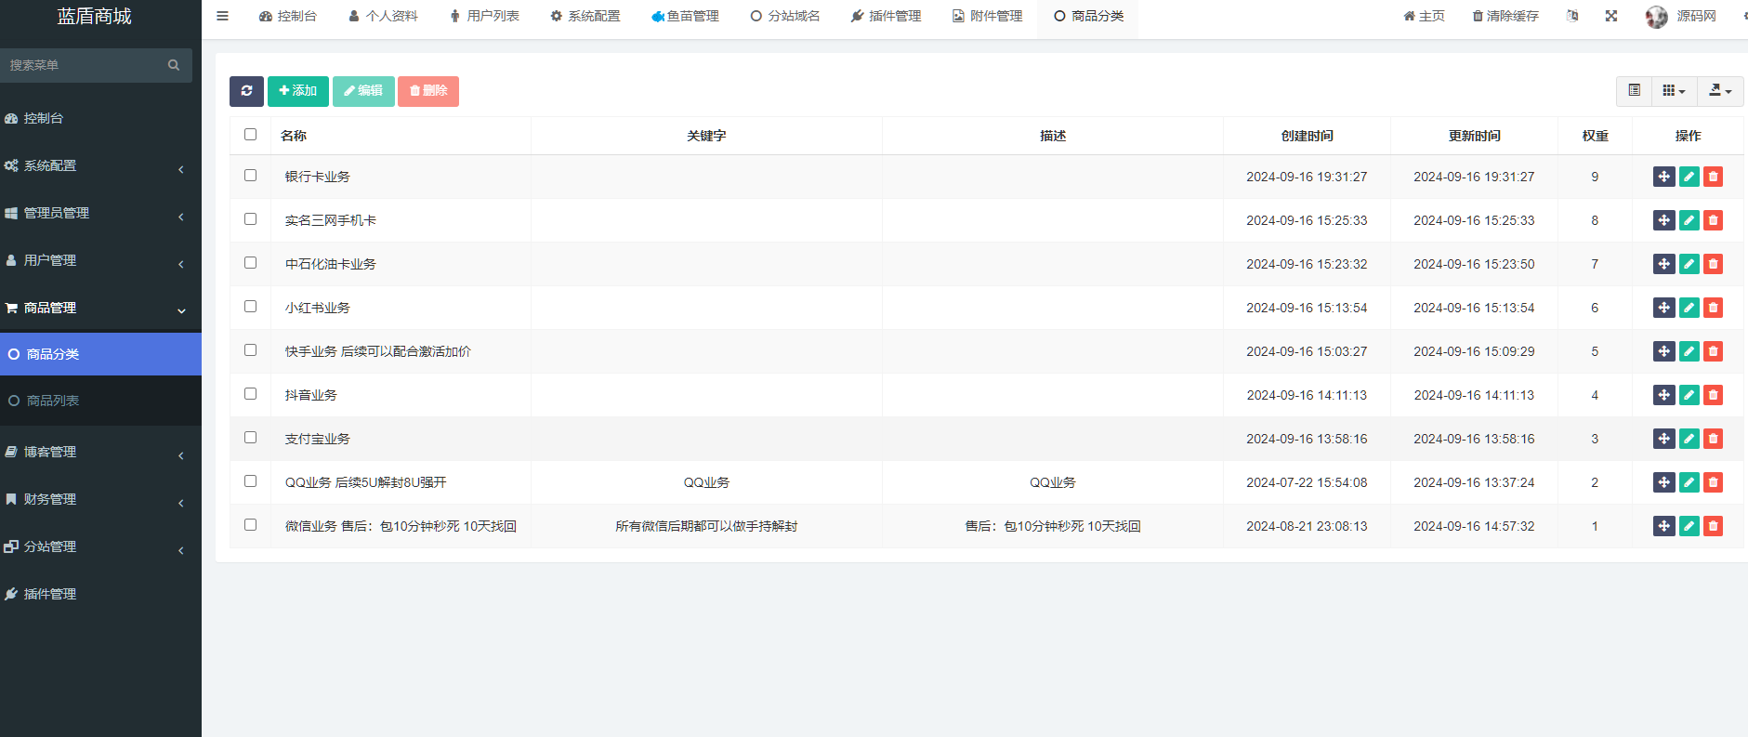Tick the checkbox for 实名三网手机卡 row
1748x737 pixels.
250,219
